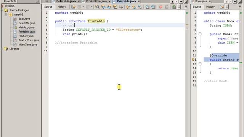Open dropdown arrow next to Forward navigation icon
This screenshot has height=137, width=244.
[91, 7]
